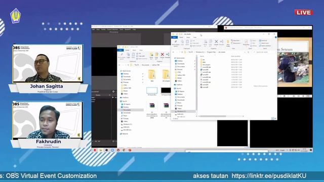This screenshot has height=182, width=324.
Task: Click the taskbar clock in system tray
Action: 304,150
